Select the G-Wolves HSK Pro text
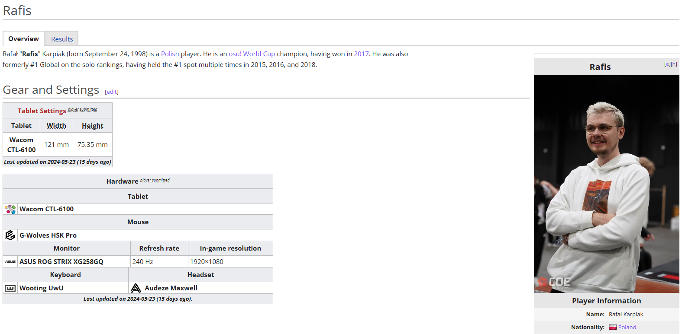This screenshot has height=334, width=682. (x=48, y=235)
